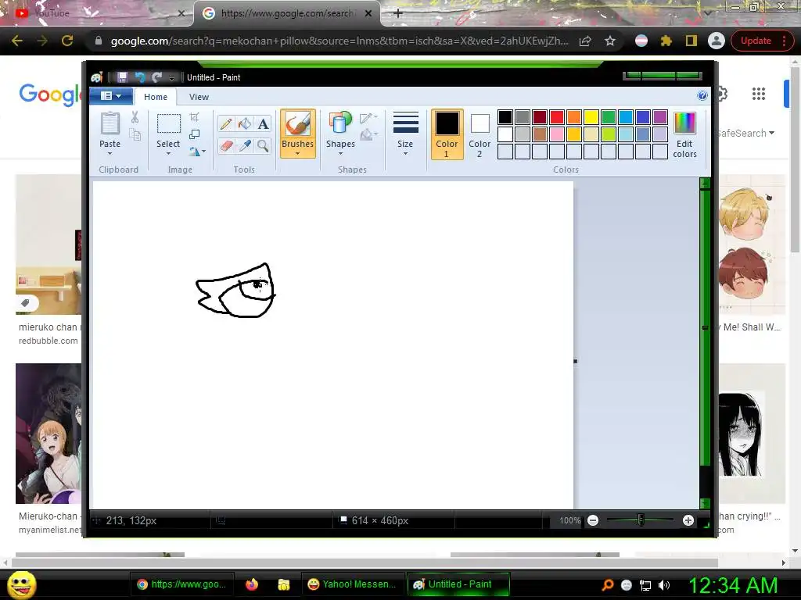
Task: Pick the purple color swatch
Action: [x=660, y=117]
